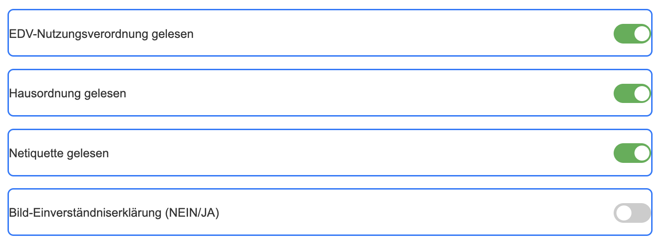The height and width of the screenshot is (249, 661).
Task: Disable the Hausordnung gelesen switch
Action: point(632,94)
